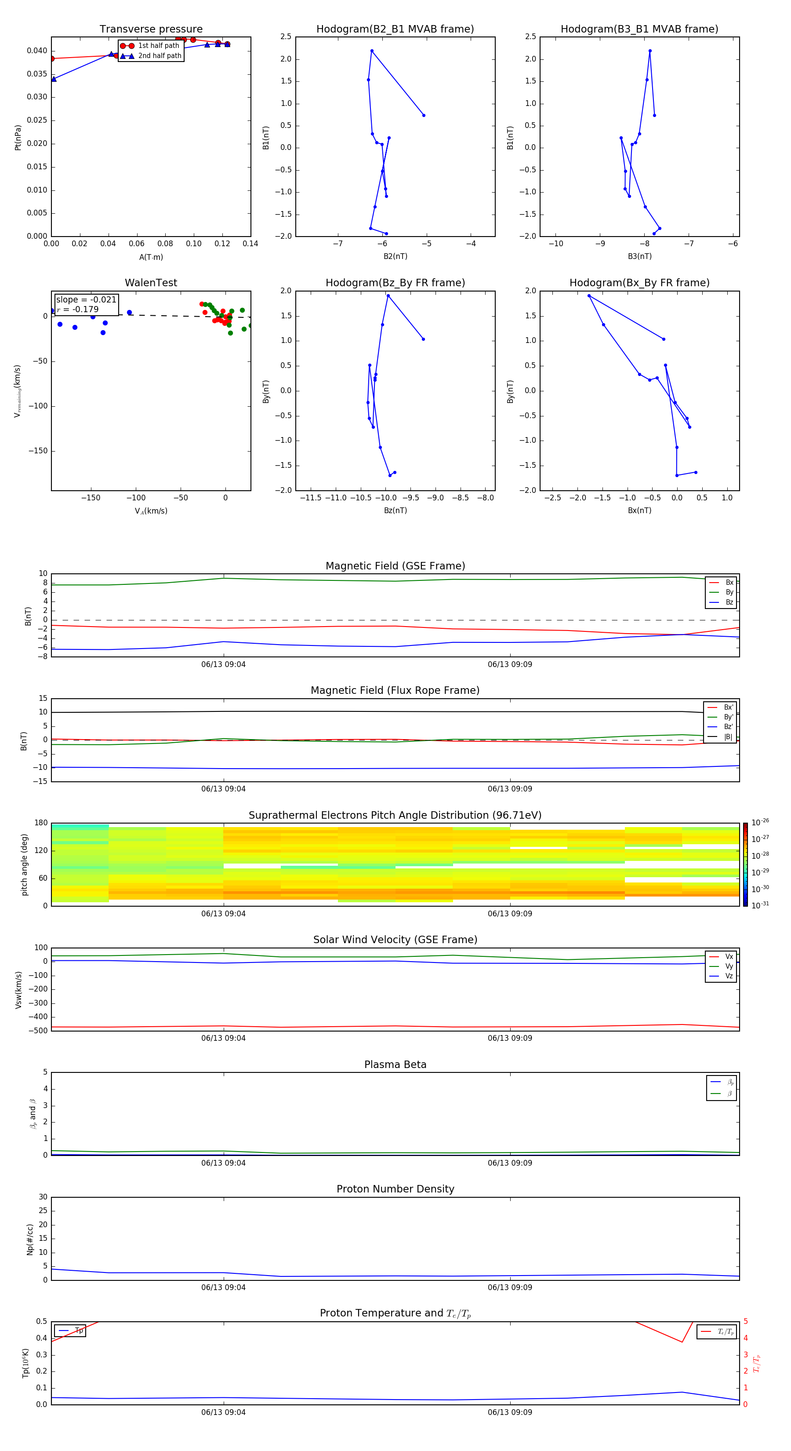Click the Magnetic Field (GSE Frame) title
This screenshot has width=791, height=1451.
[395, 566]
